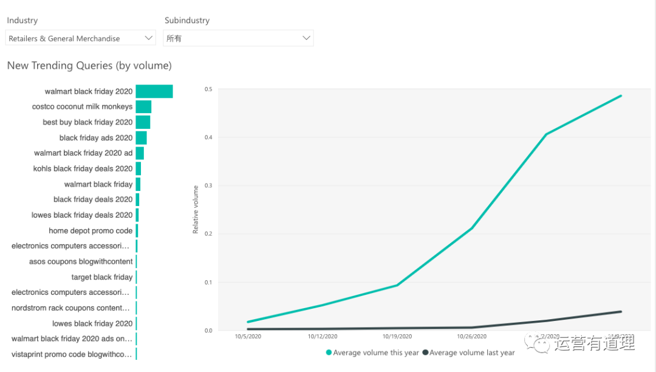
Task: Toggle Average volume last year legend label
Action: 472,353
